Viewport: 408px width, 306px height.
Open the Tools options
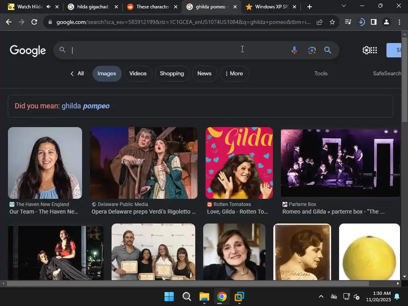pos(321,74)
